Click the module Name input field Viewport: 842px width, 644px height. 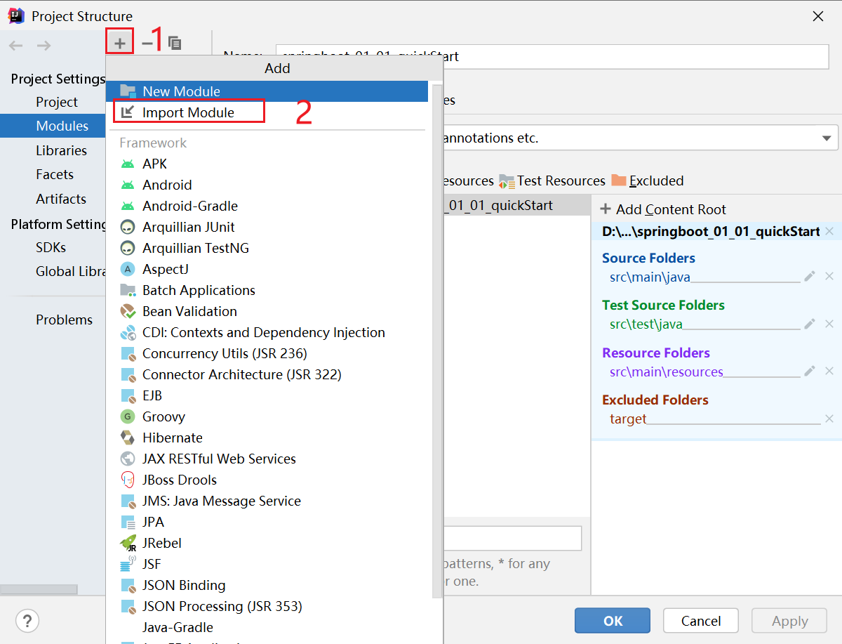(x=553, y=56)
